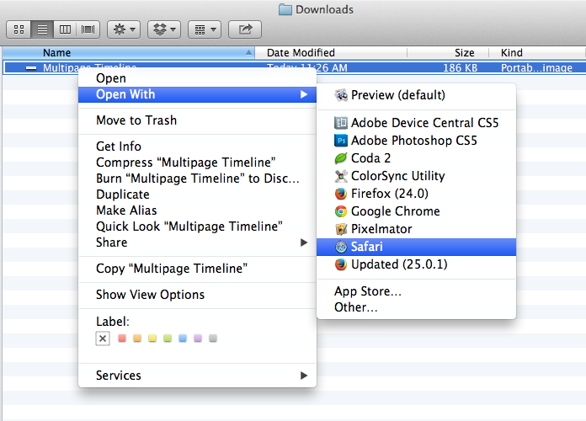This screenshot has width=586, height=421.
Task: Click the Safari compass icon
Action: [341, 248]
